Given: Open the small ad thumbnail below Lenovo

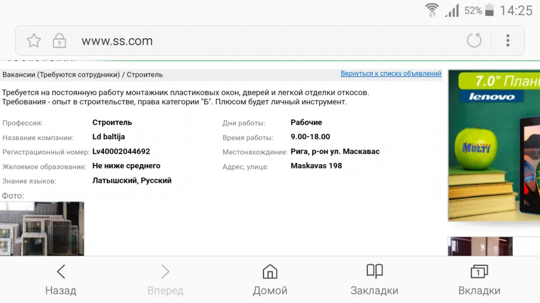Looking at the screenshot, I should pyautogui.click(x=480, y=246).
